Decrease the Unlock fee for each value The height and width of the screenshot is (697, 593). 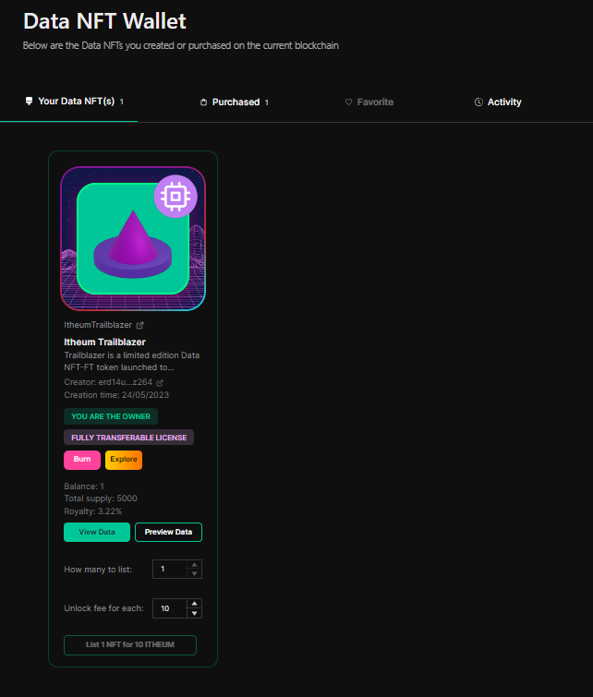pyautogui.click(x=194, y=613)
